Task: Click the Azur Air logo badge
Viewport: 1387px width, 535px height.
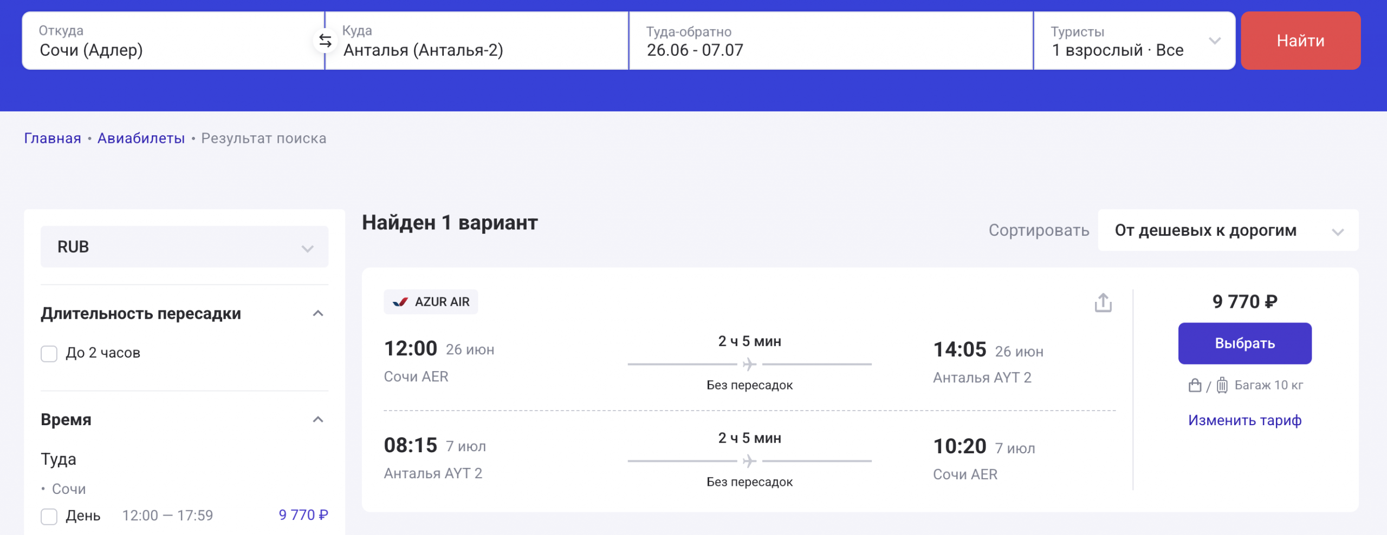Action: tap(431, 302)
